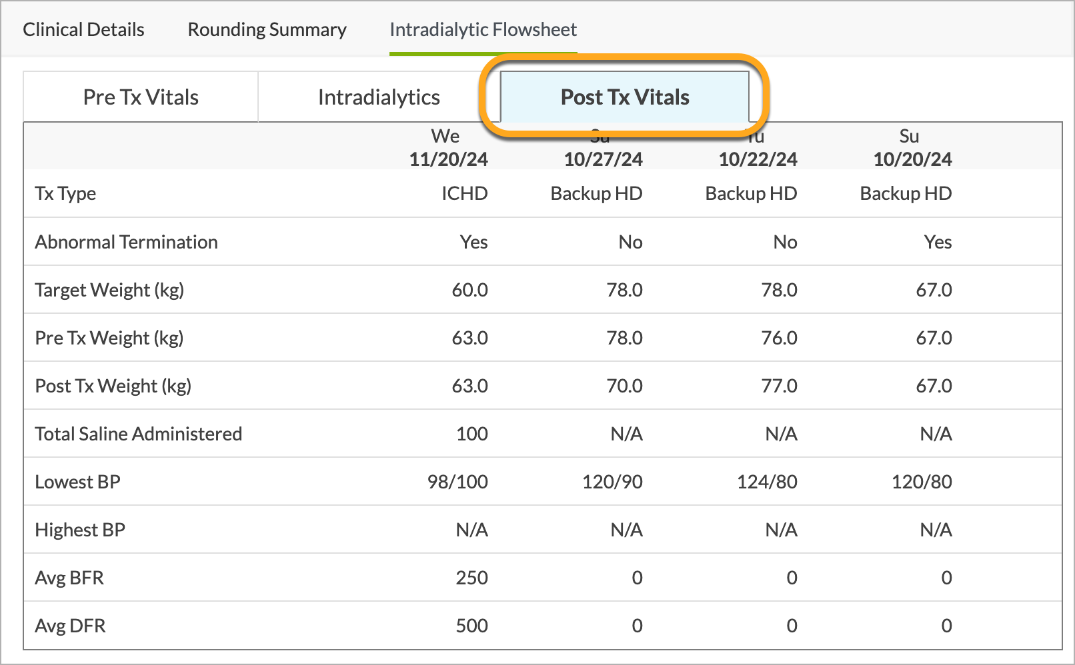
Task: Click Avg DFR 0 for 10/22/24
Action: [792, 626]
